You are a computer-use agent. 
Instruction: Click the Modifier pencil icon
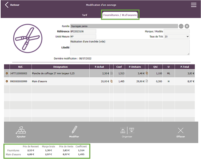click(x=74, y=130)
